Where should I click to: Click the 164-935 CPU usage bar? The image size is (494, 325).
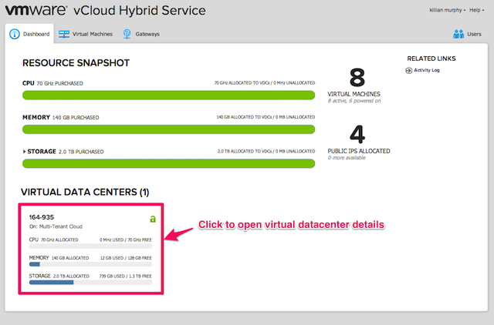[90, 246]
